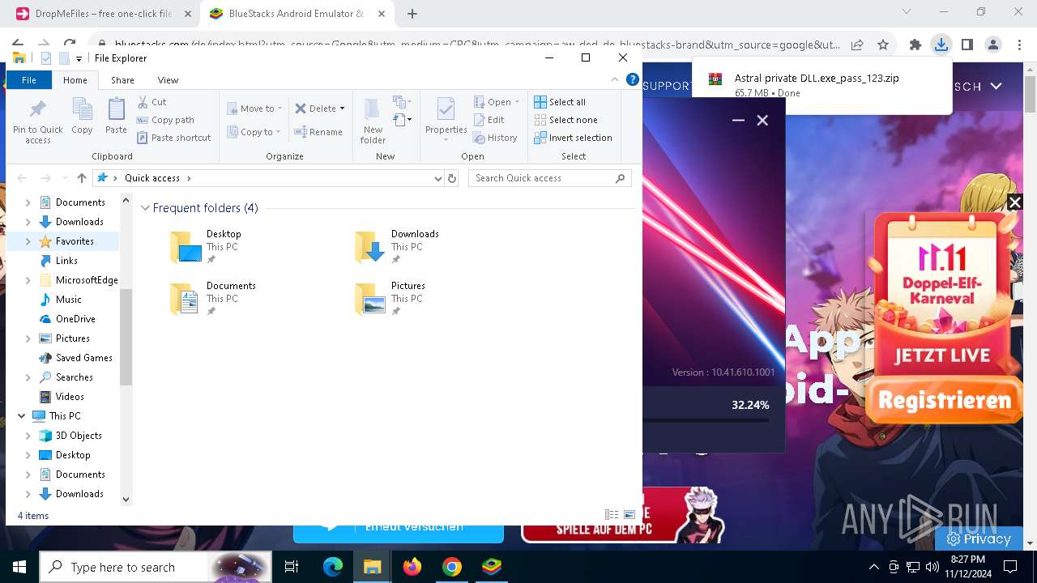The image size is (1037, 583).
Task: Bookmark this page star icon
Action: point(883,45)
